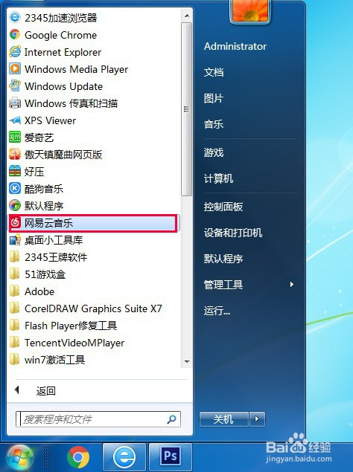Open the 管理工具 submenu arrow
This screenshot has width=353, height=472.
pyautogui.click(x=291, y=284)
